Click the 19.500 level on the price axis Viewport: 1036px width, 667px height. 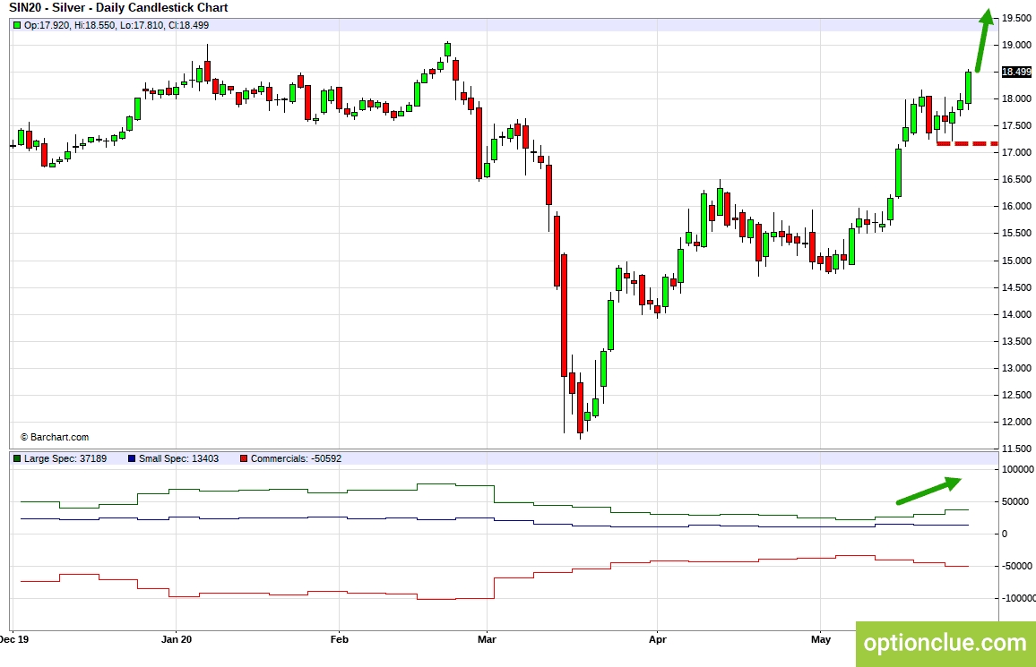1017,18
